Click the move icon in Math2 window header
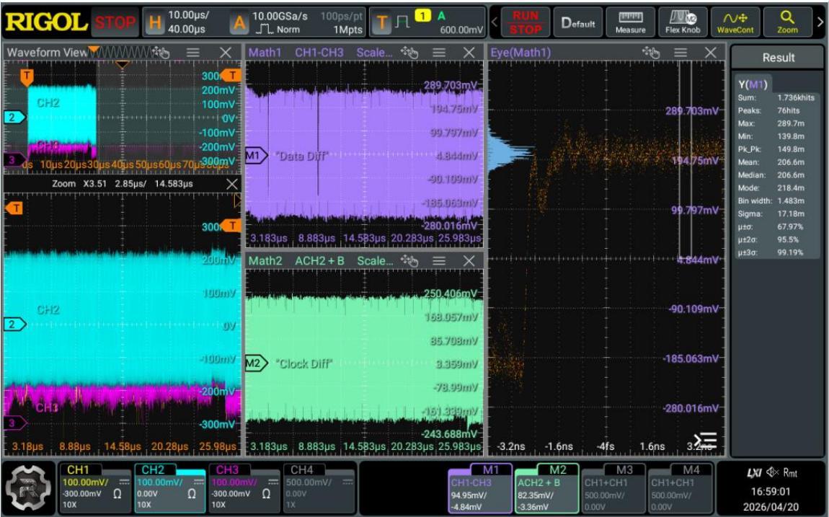829x517 pixels. [x=409, y=260]
